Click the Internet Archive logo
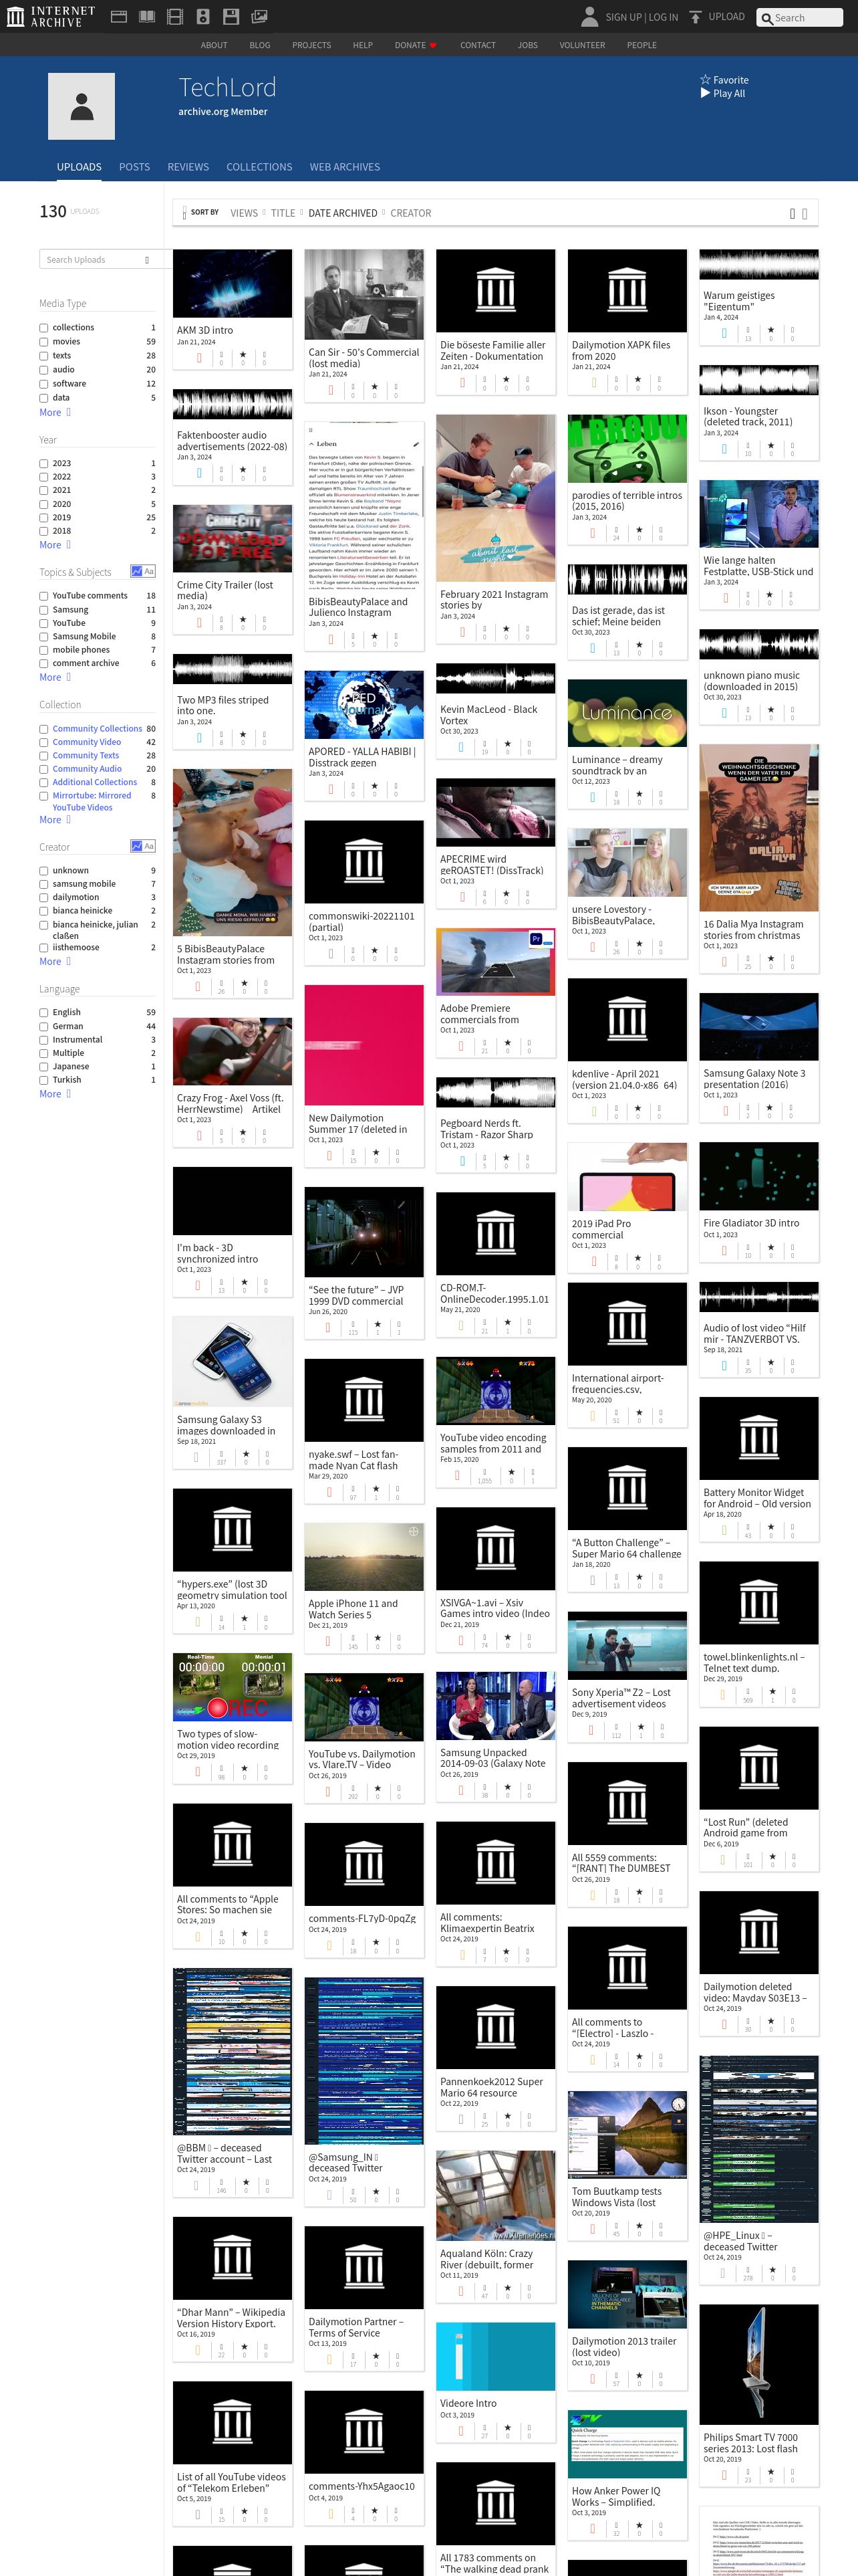858x2576 pixels. (51, 16)
